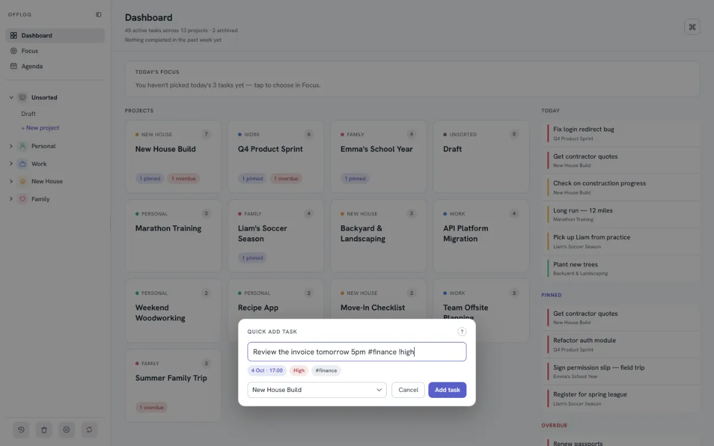Open the Focus view
The width and height of the screenshot is (714, 446).
(55, 51)
